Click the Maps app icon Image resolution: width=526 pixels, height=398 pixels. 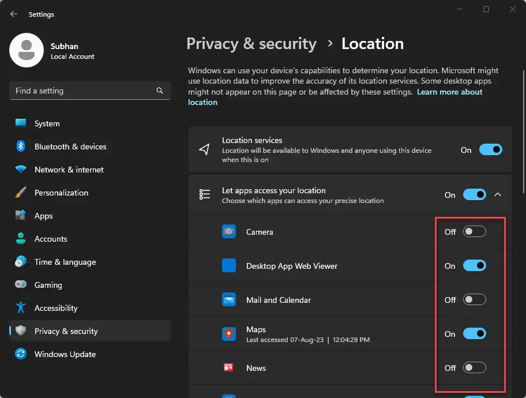click(x=229, y=334)
